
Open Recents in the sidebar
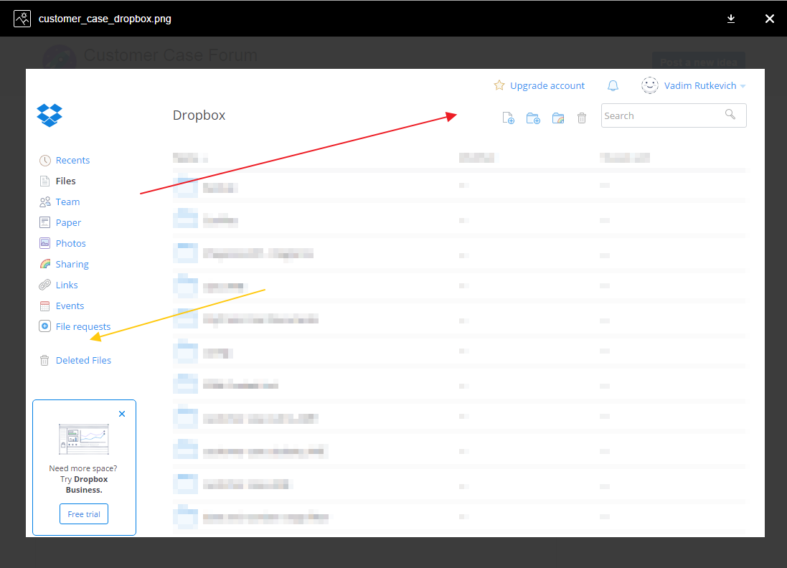click(72, 160)
